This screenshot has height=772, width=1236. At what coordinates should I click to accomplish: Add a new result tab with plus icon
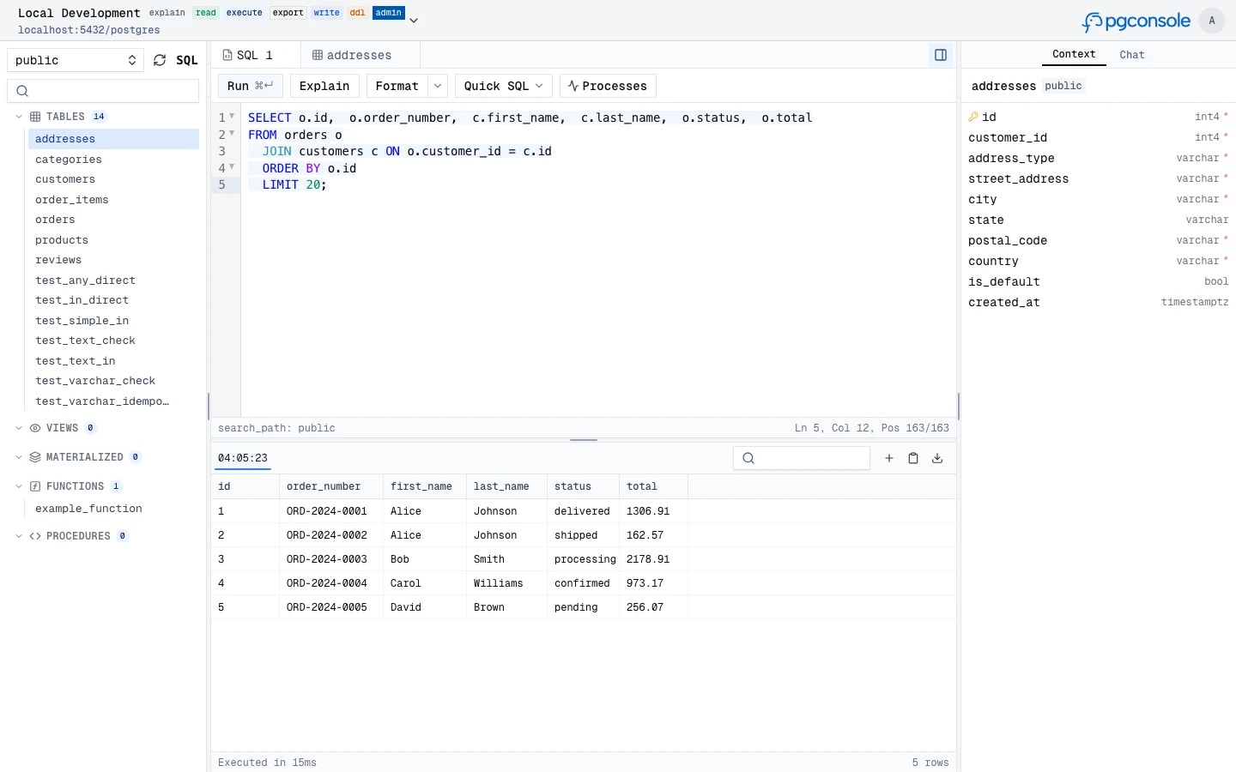pyautogui.click(x=889, y=458)
